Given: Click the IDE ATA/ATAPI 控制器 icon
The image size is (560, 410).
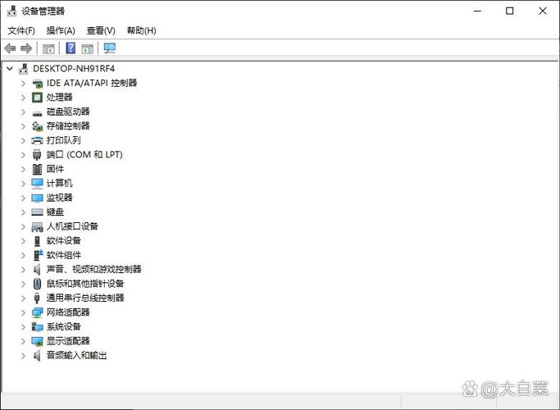Looking at the screenshot, I should tap(37, 84).
